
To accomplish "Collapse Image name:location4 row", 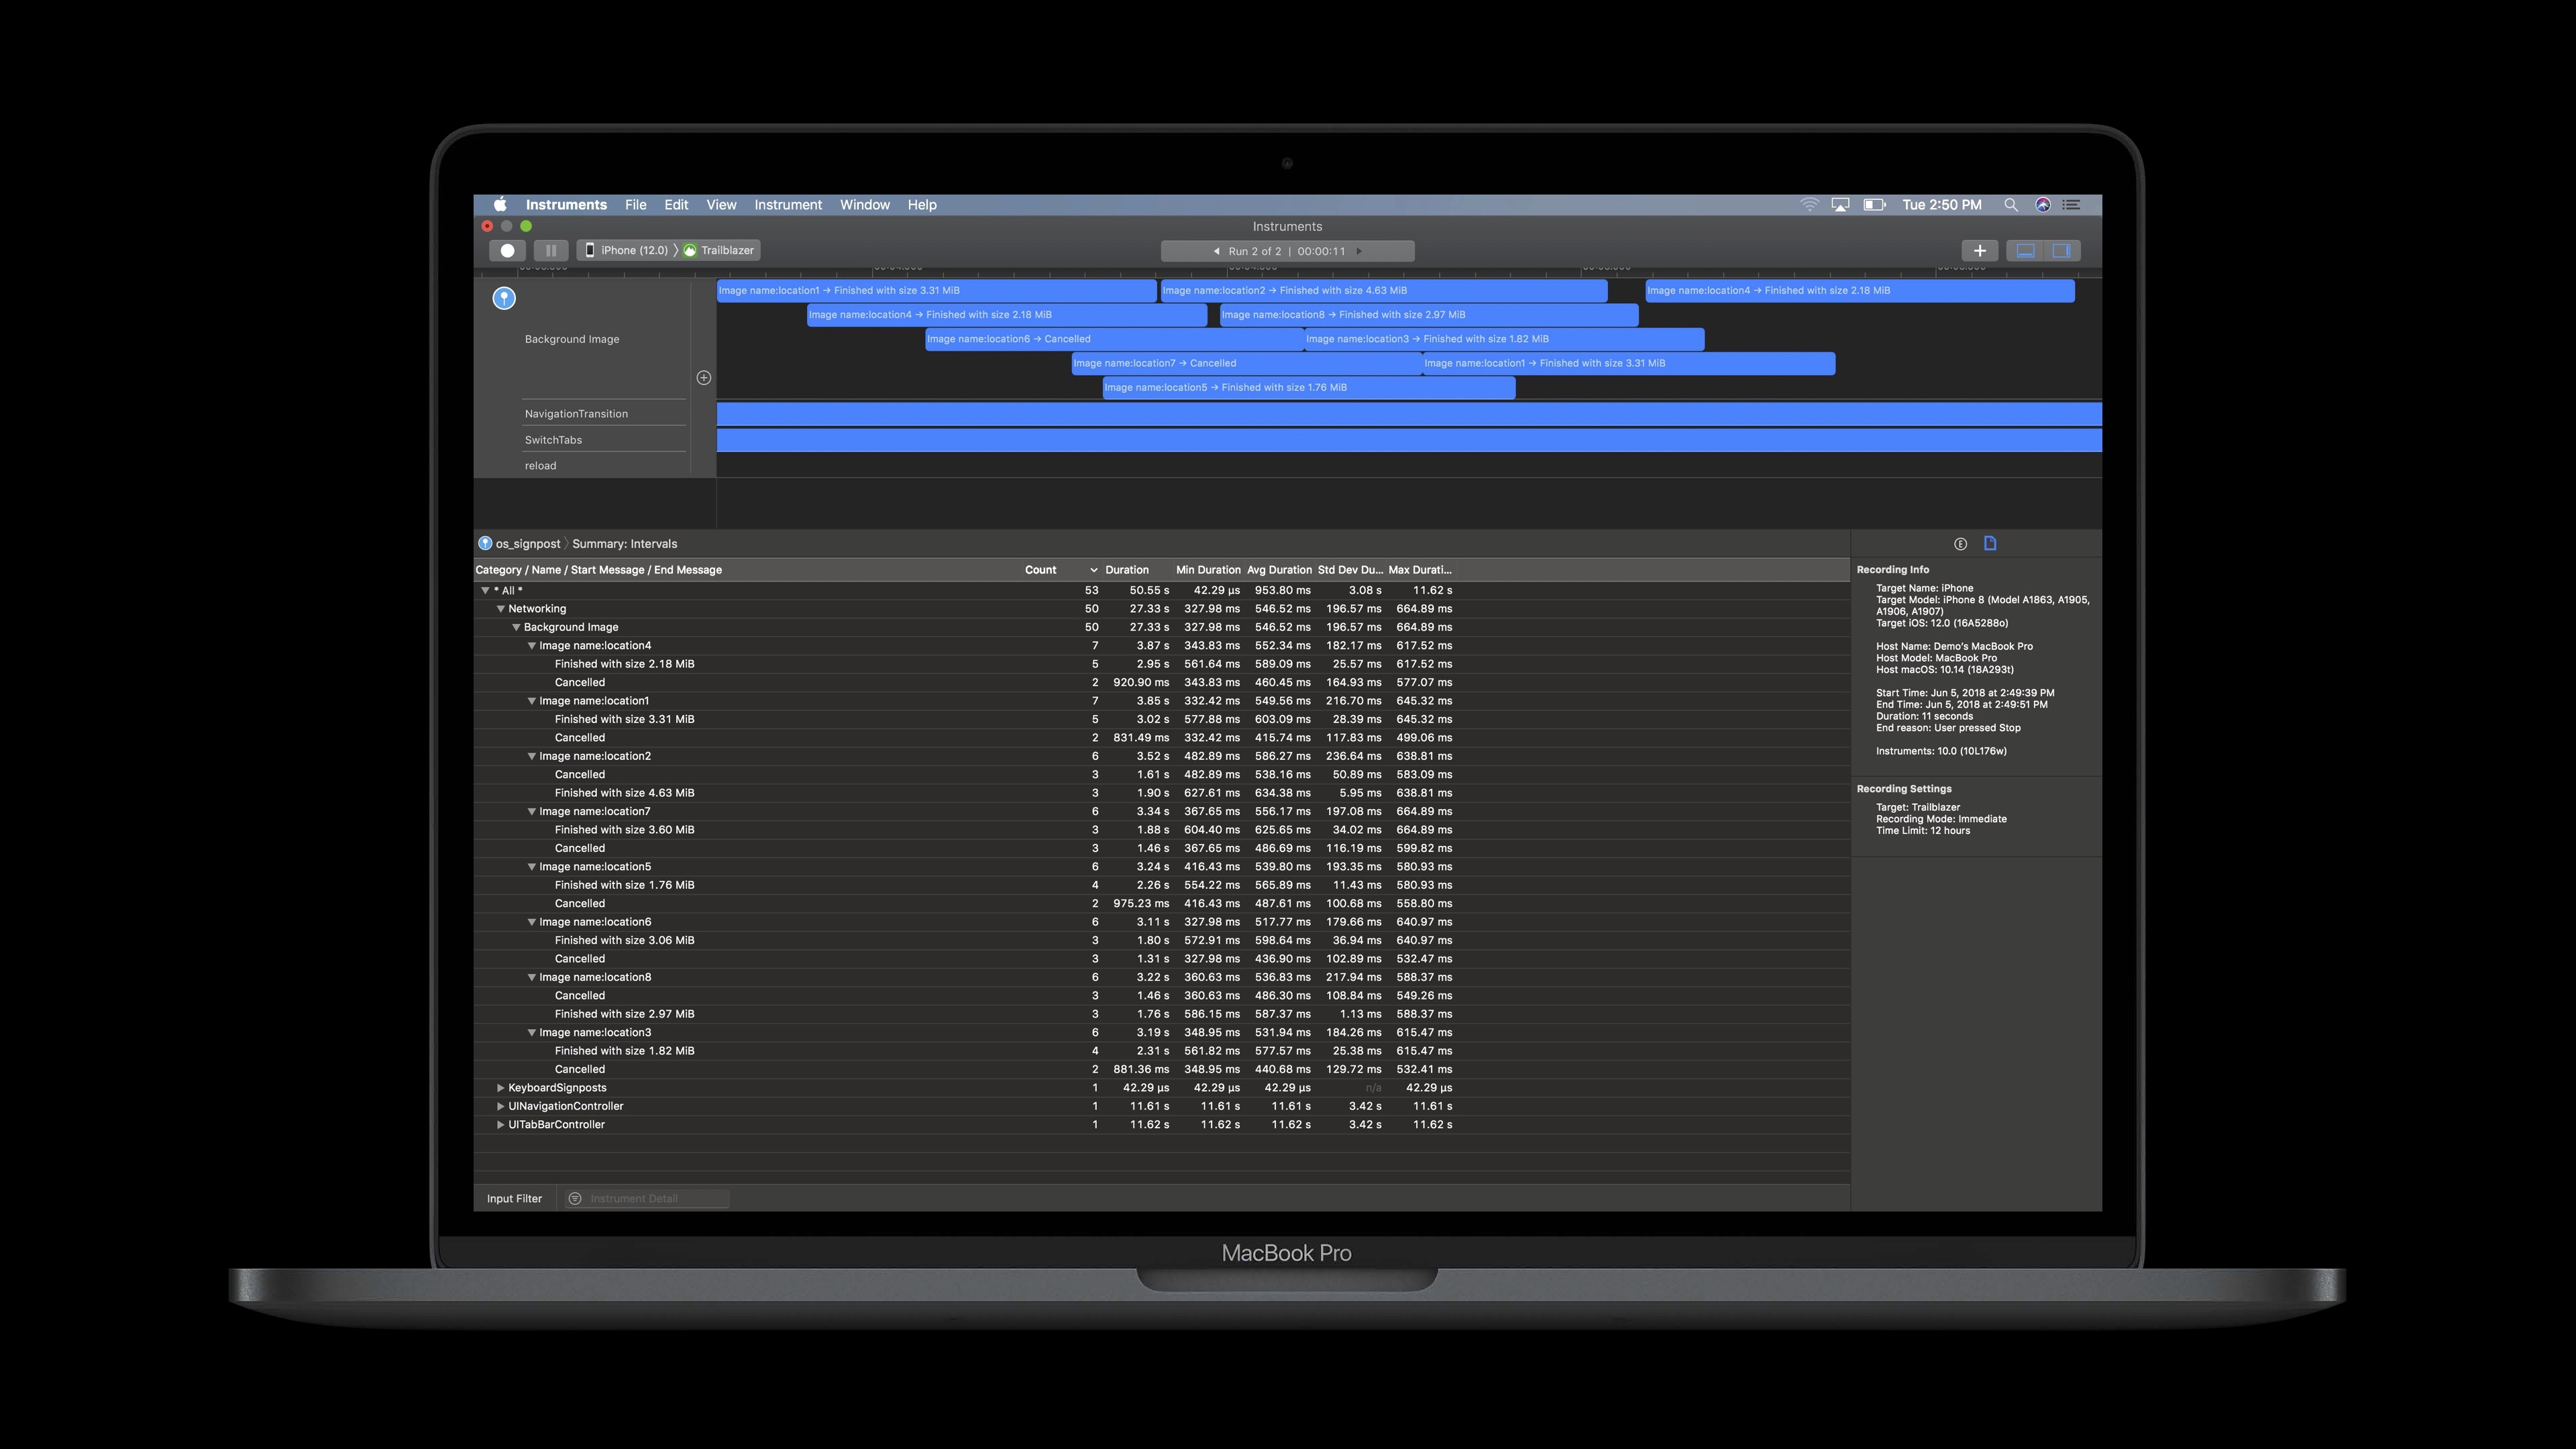I will [532, 646].
